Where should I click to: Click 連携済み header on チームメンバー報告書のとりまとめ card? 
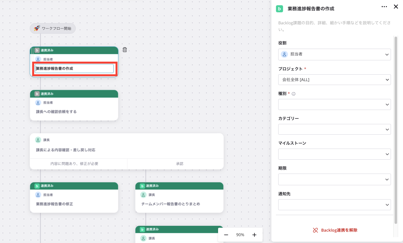(x=179, y=186)
